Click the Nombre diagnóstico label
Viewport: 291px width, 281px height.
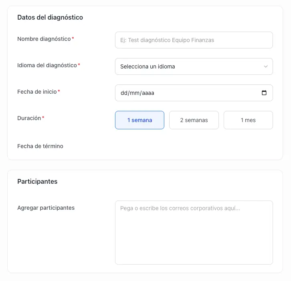coord(44,39)
